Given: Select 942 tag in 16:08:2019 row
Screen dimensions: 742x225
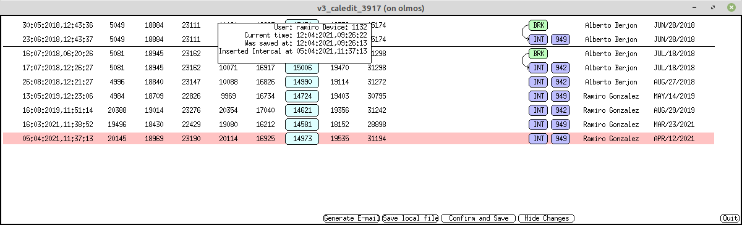Looking at the screenshot, I should point(560,110).
